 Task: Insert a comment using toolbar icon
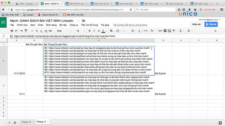(x=165, y=31)
